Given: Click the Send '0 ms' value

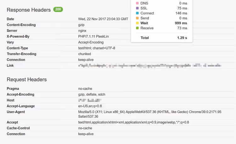Looking at the screenshot, I should tap(183, 18).
